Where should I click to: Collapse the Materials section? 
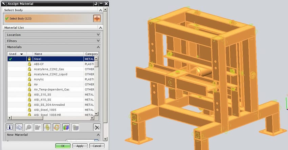point(98,47)
